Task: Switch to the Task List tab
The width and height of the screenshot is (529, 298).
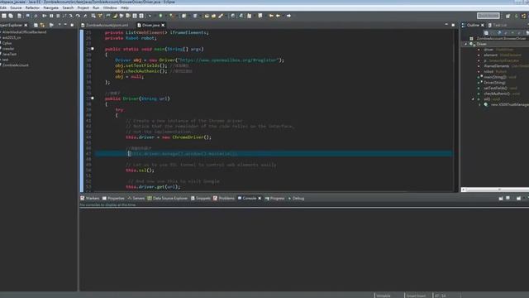Action: click(498, 25)
